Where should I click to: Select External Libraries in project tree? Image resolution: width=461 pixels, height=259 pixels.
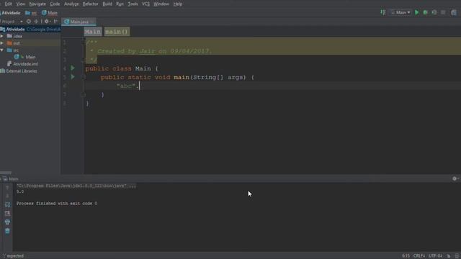(x=19, y=71)
